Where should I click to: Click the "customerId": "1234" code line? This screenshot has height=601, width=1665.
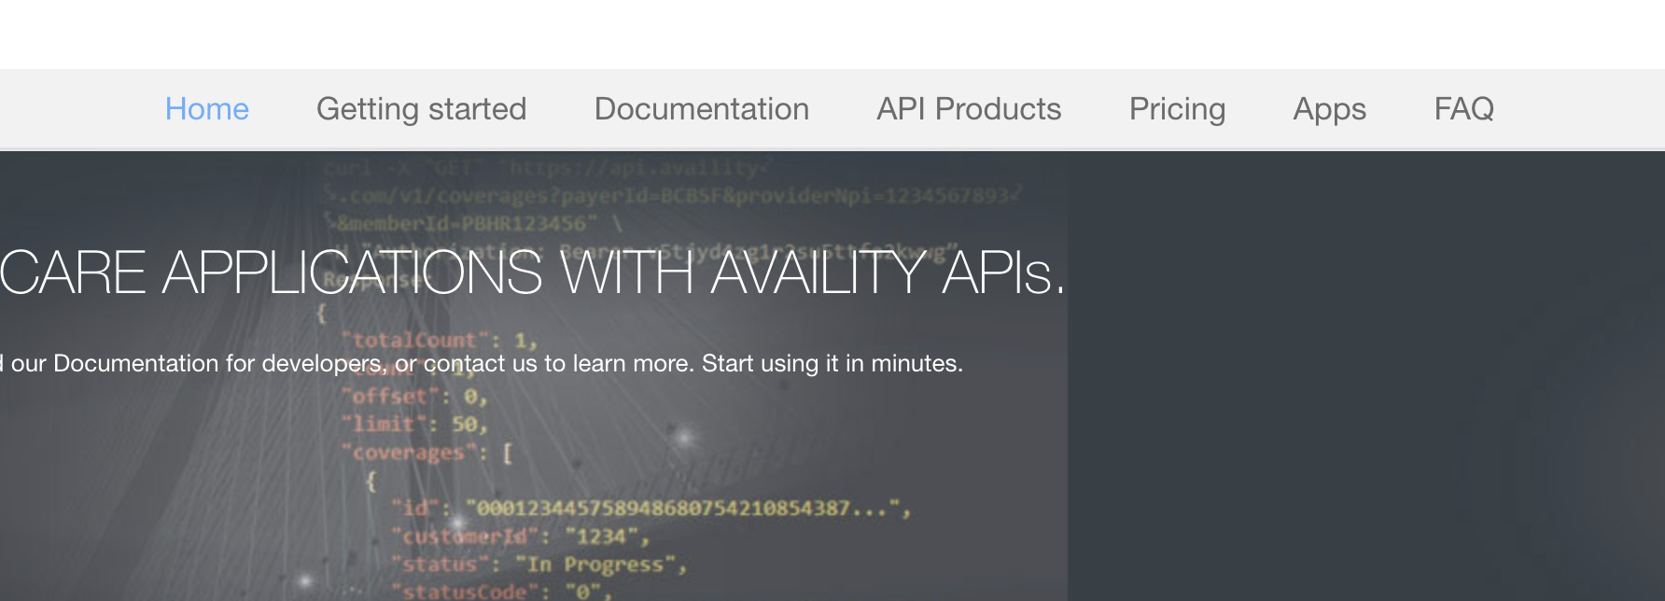[x=521, y=537]
